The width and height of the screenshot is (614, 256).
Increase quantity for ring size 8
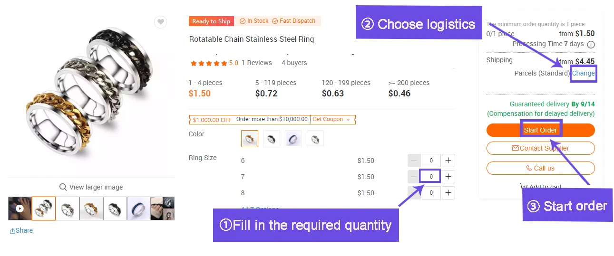coord(448,193)
